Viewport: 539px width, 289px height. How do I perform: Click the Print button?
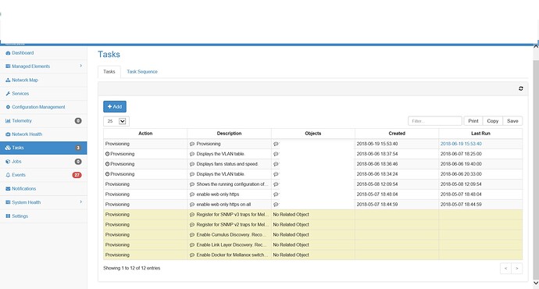473,121
